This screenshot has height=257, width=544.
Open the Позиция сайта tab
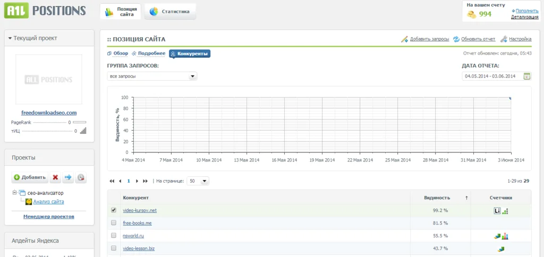coord(121,12)
